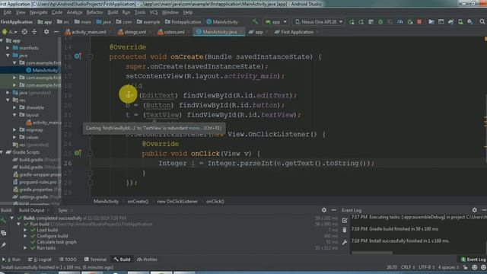Viewport: 487px width, 274px height.
Task: Select MainActivity in the project tree
Action: click(x=43, y=70)
